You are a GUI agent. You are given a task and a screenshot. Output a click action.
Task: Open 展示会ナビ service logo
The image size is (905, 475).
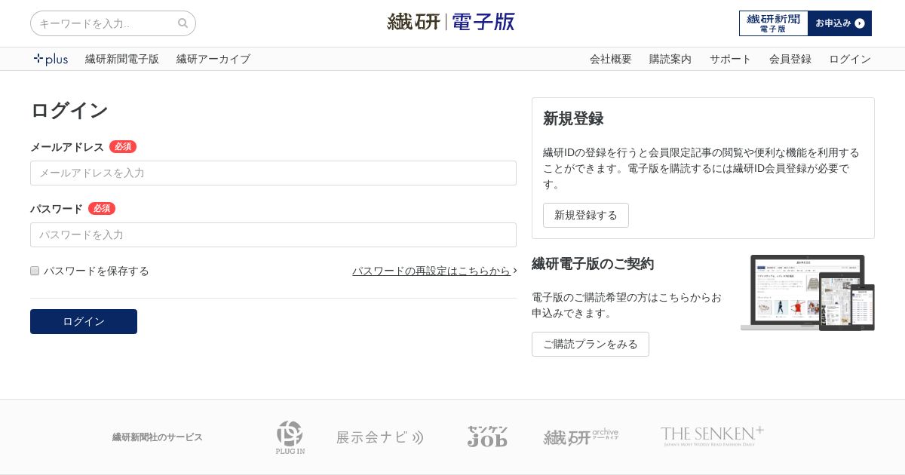[380, 437]
